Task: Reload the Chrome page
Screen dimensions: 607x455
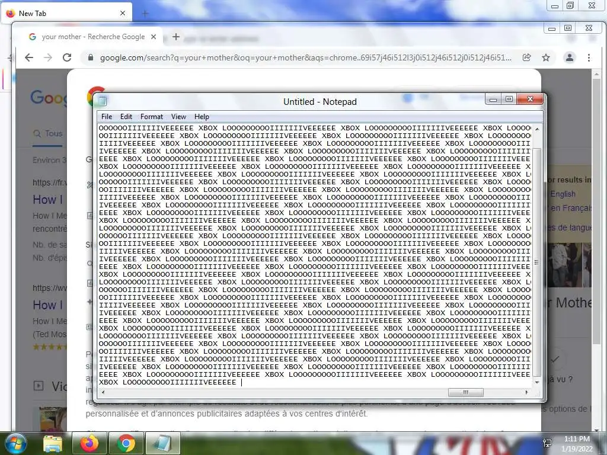Action: (x=67, y=57)
